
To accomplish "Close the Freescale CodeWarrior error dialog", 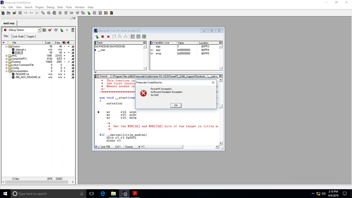I will tap(213, 82).
